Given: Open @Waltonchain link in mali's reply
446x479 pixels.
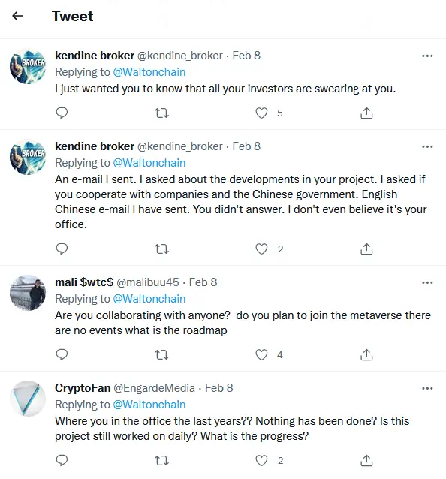Looking at the screenshot, I should click(149, 299).
